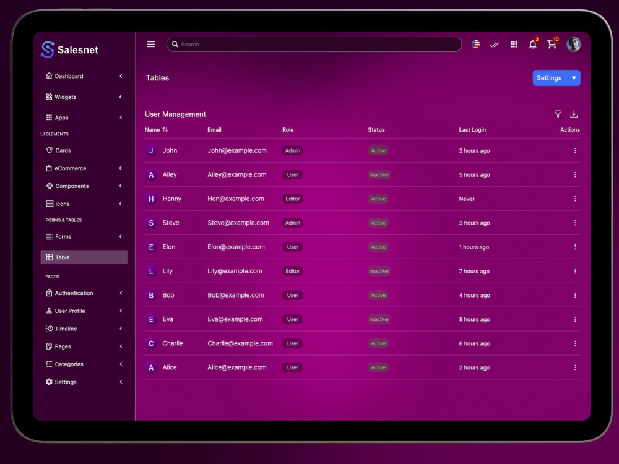Screen dimensions: 619x464
Task: Expand the eCommerce sidebar chevron
Action: (x=121, y=168)
